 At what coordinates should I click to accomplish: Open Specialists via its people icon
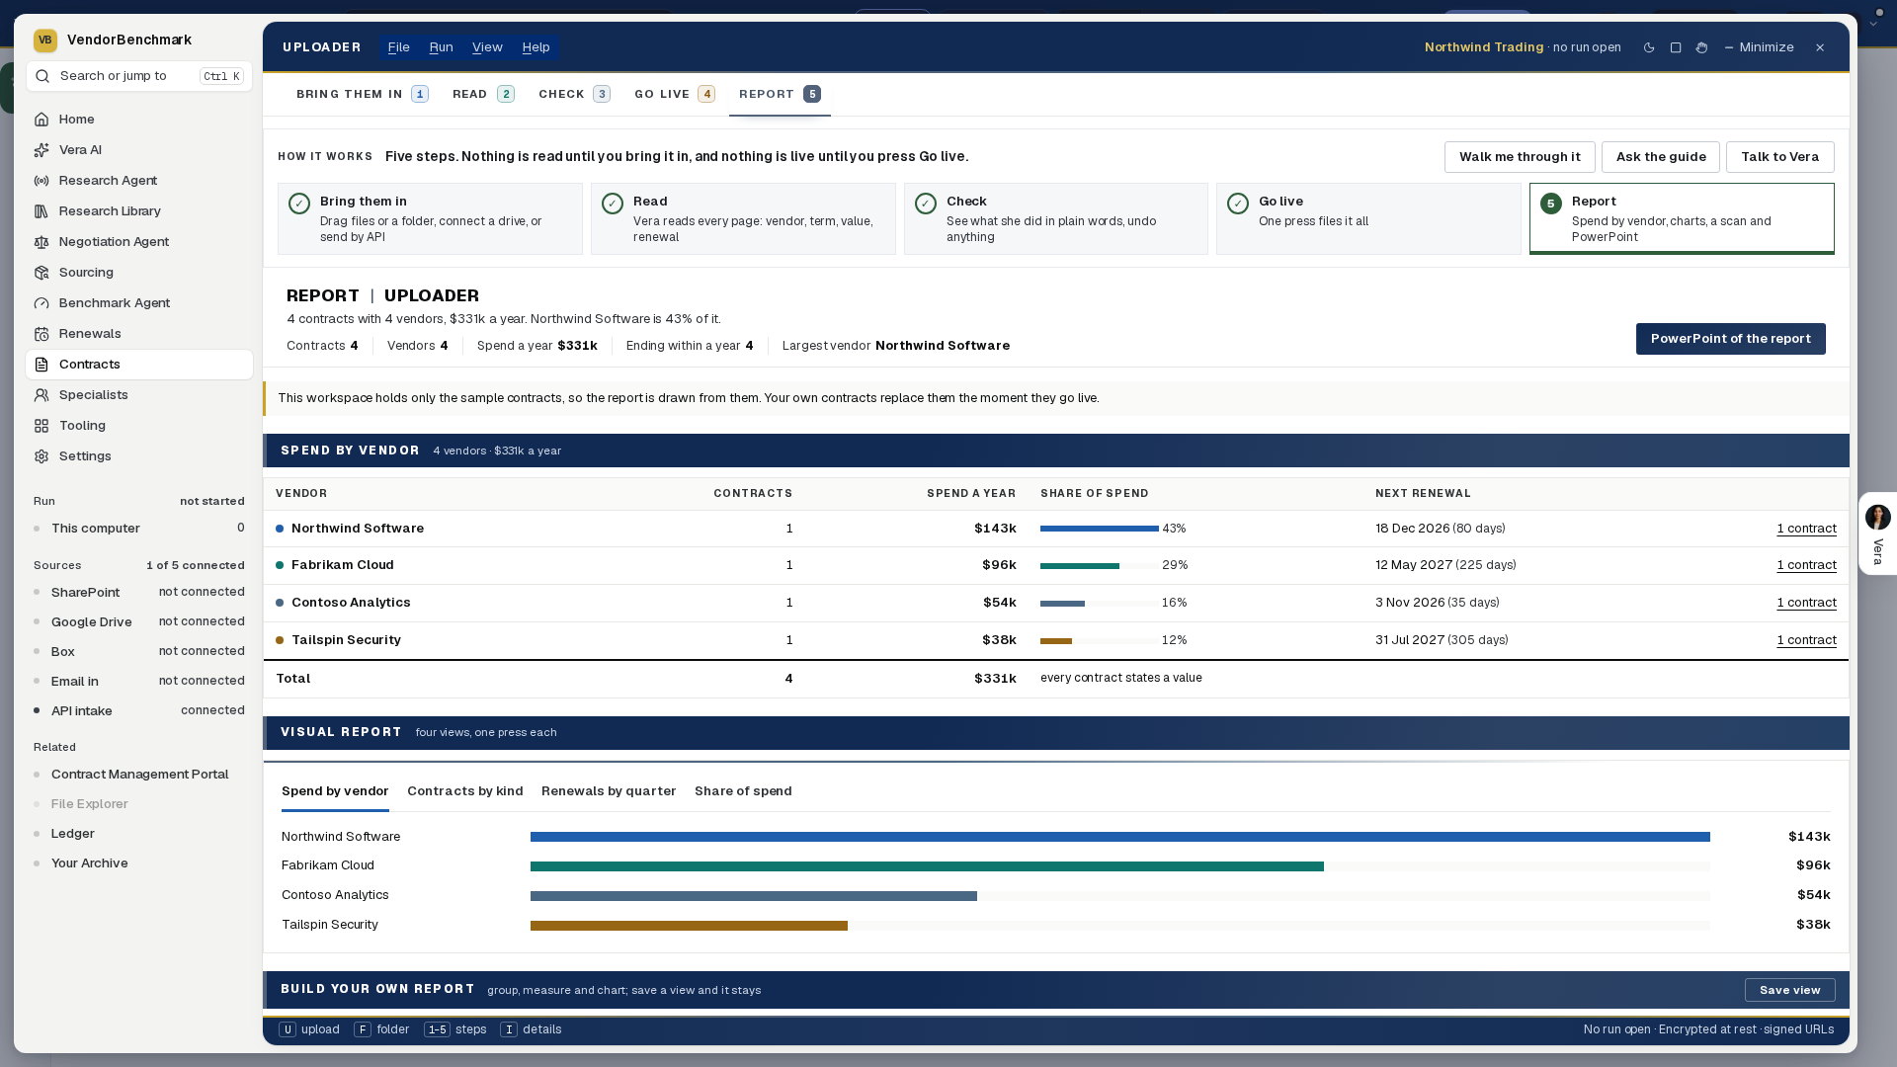(41, 395)
